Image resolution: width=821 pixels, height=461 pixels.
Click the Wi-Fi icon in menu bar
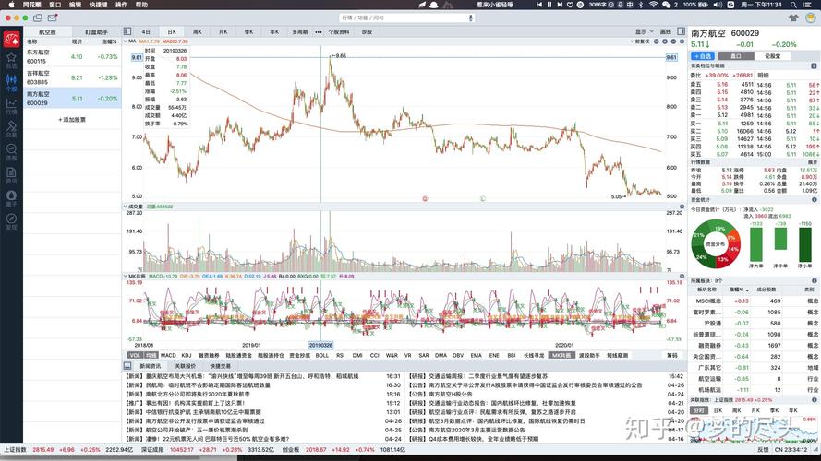pos(653,5)
